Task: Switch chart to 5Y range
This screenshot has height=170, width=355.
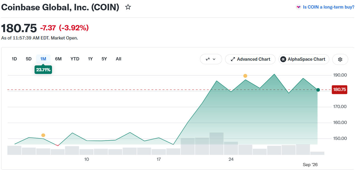Action: (x=104, y=59)
